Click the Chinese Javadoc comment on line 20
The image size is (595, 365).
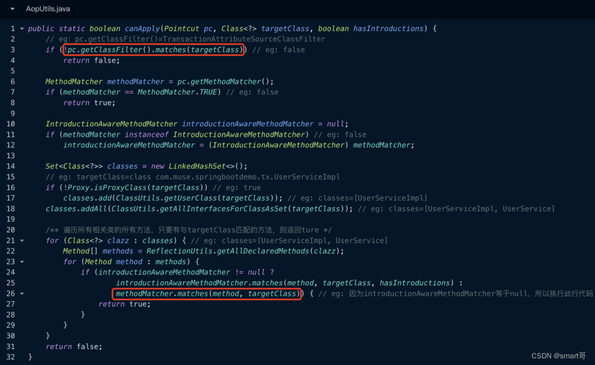click(188, 230)
